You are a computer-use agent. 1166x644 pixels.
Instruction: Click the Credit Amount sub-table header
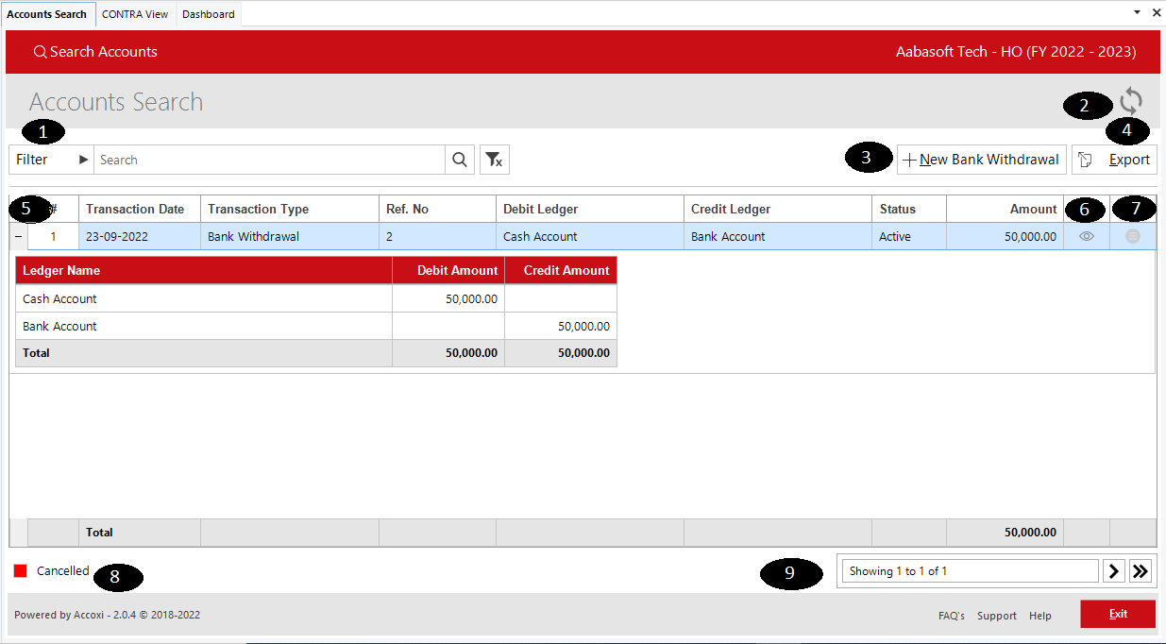pyautogui.click(x=561, y=270)
